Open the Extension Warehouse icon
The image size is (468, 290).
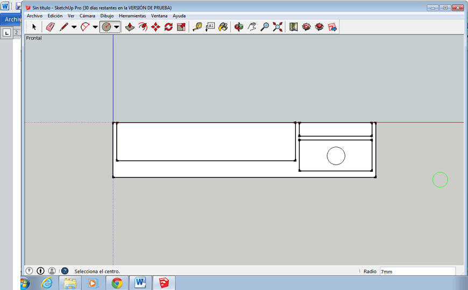pyautogui.click(x=319, y=27)
